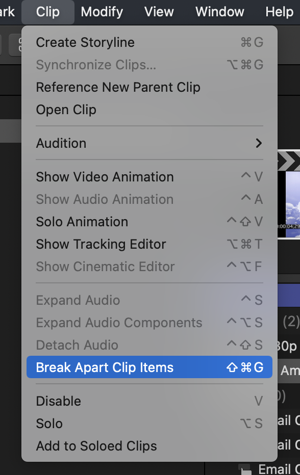Click the filmstrip chevron header above thumbnail
Viewport: 300px width, 475px height.
[289, 161]
